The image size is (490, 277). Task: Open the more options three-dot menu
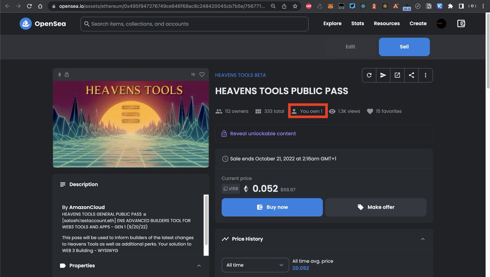(x=425, y=75)
